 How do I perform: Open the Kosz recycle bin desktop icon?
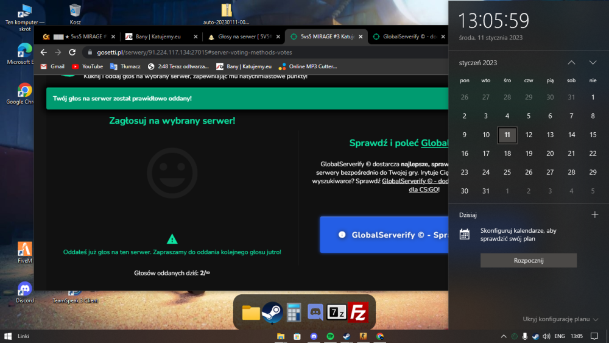click(x=75, y=15)
